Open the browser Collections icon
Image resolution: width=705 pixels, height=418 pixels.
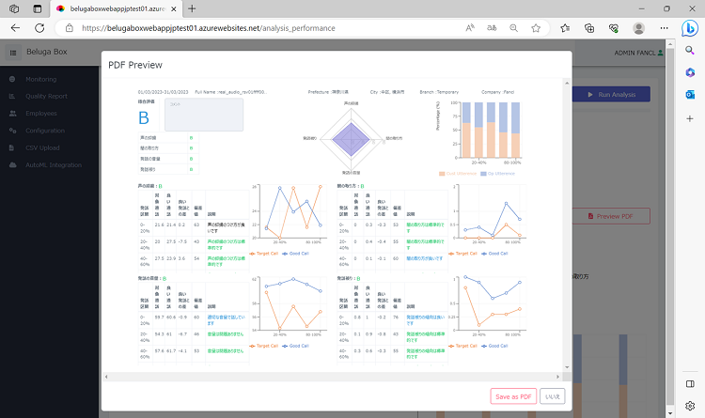pyautogui.click(x=589, y=28)
